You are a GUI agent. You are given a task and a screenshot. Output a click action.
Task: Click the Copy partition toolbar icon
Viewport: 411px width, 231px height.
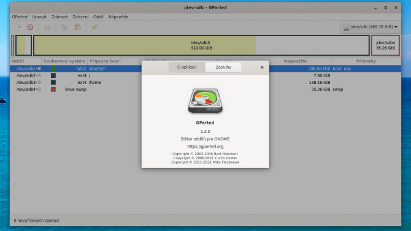coord(64,27)
